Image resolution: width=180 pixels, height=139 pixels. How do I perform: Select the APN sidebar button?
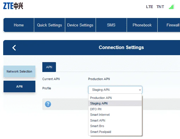[19, 86]
